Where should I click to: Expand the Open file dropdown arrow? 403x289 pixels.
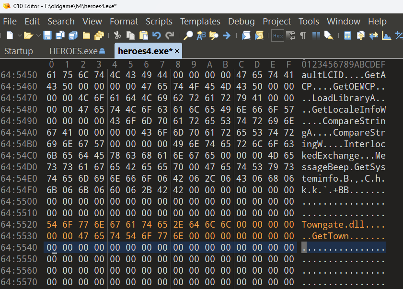(38, 35)
